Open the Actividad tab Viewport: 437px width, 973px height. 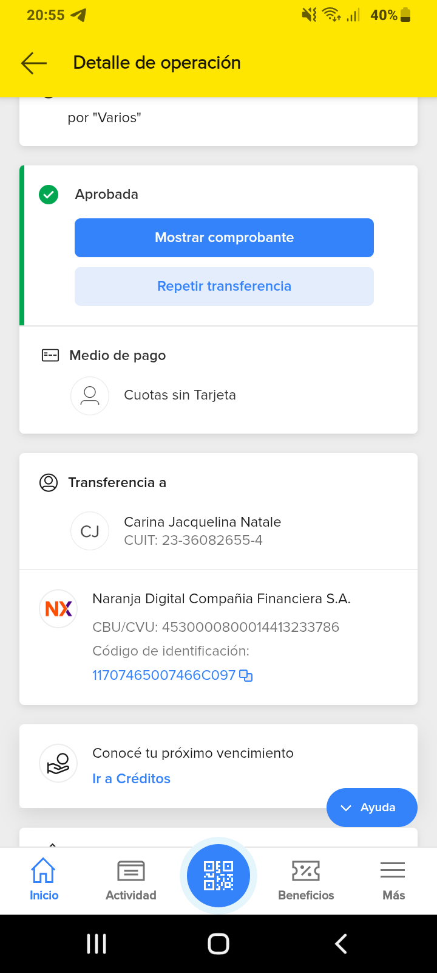pyautogui.click(x=131, y=879)
